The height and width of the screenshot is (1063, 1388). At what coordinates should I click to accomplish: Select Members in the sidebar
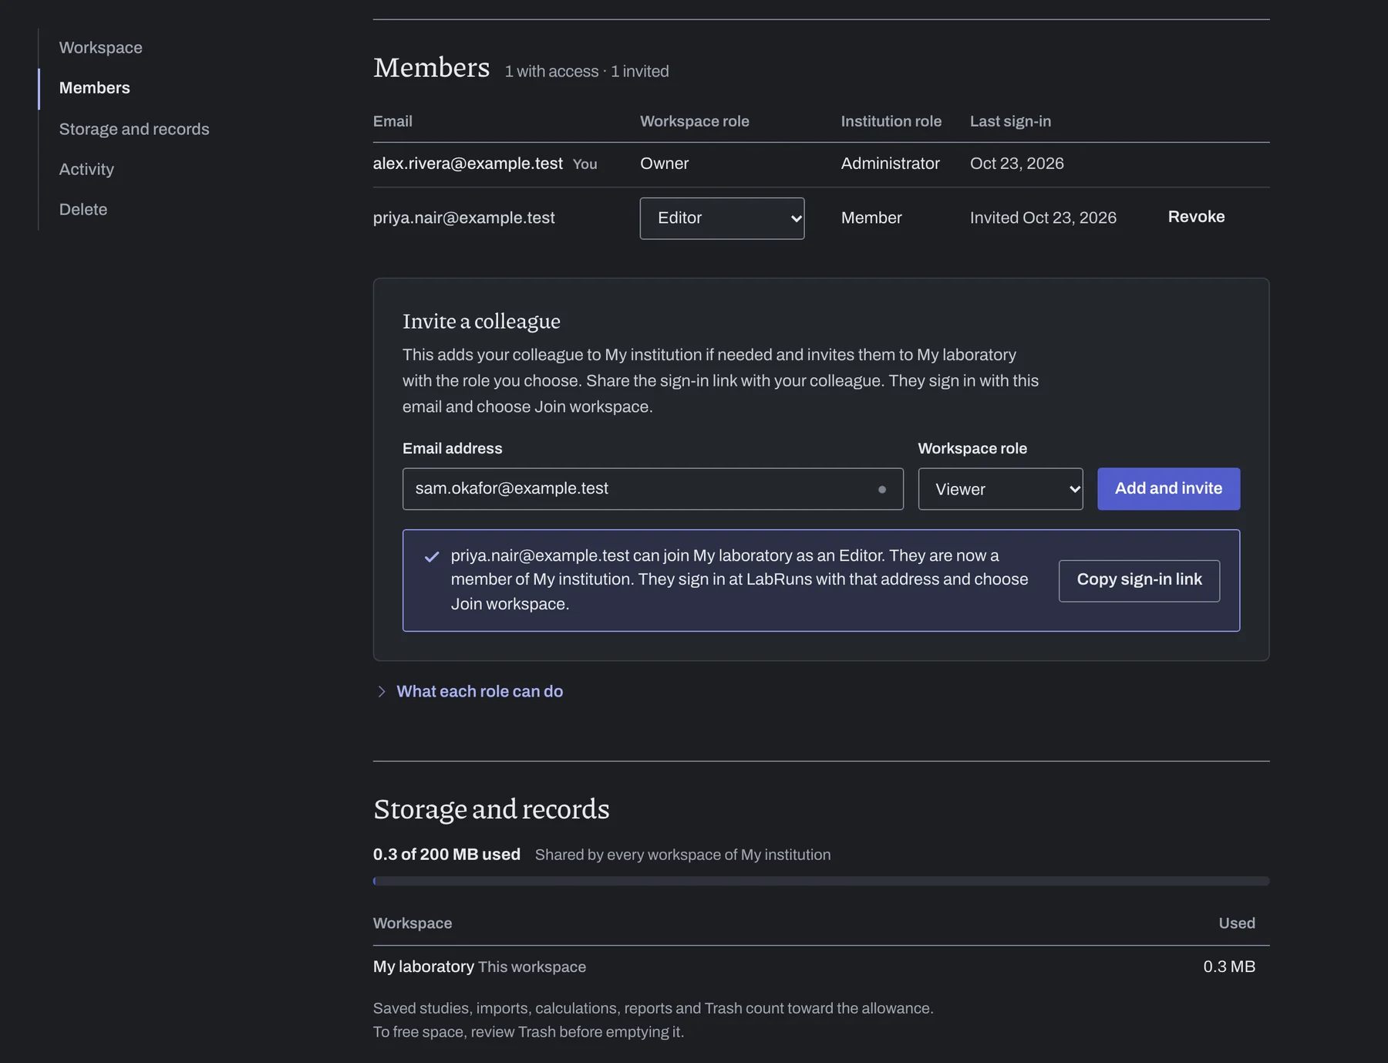point(95,88)
